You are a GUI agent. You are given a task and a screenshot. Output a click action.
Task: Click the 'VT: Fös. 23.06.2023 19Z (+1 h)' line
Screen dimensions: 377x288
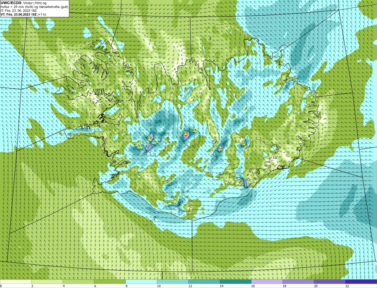(x=23, y=14)
